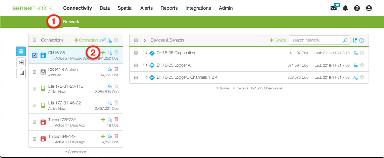Screen dimensions: 384x158
Task: Click the add Connection button
Action: [x=86, y=40]
